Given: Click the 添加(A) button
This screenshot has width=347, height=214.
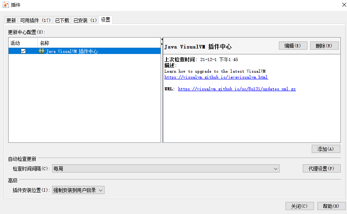Looking at the screenshot, I should pos(326,149).
